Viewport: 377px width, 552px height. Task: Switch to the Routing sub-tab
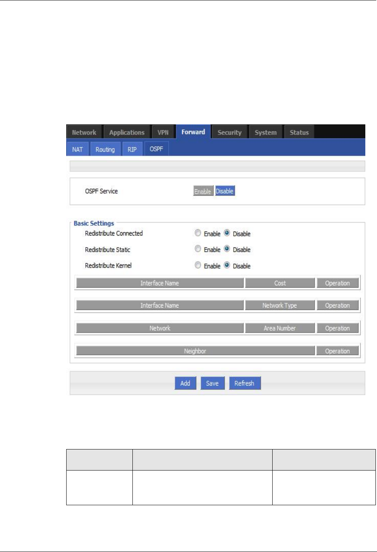(x=105, y=149)
